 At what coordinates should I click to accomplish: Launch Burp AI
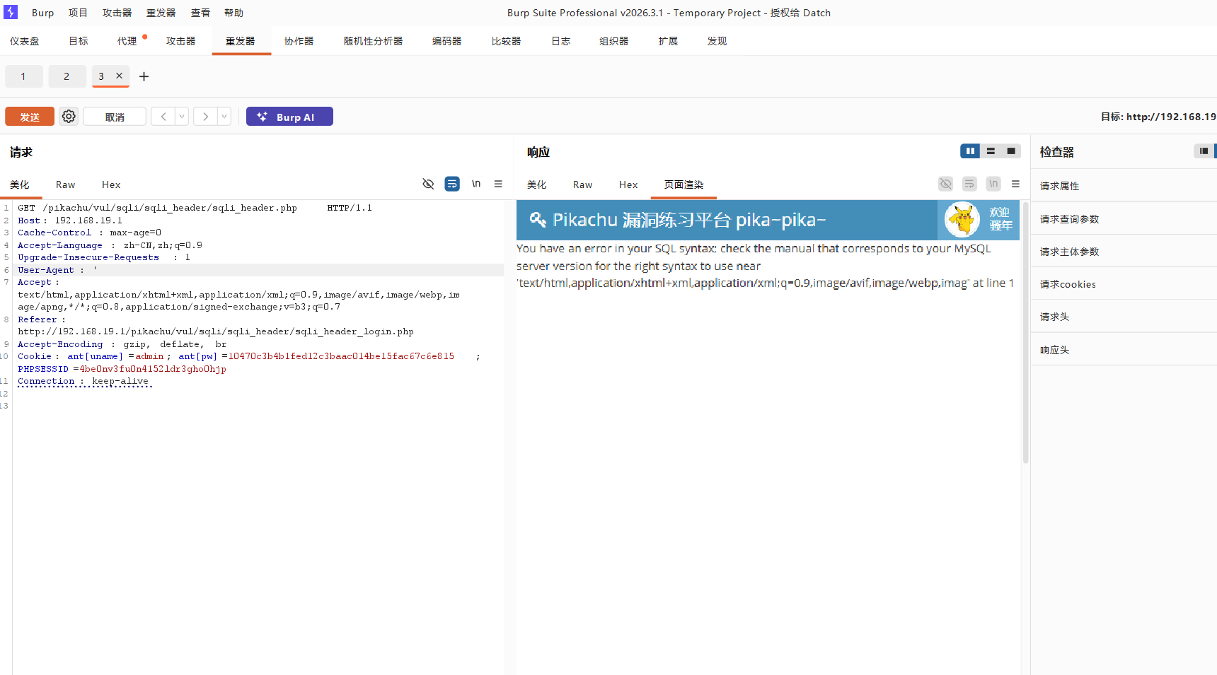(289, 117)
